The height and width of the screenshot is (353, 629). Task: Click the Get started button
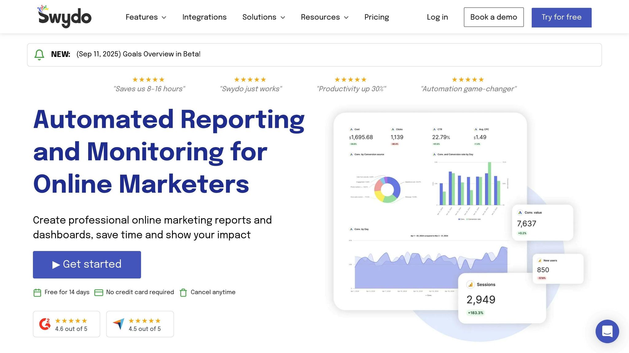[x=87, y=264]
